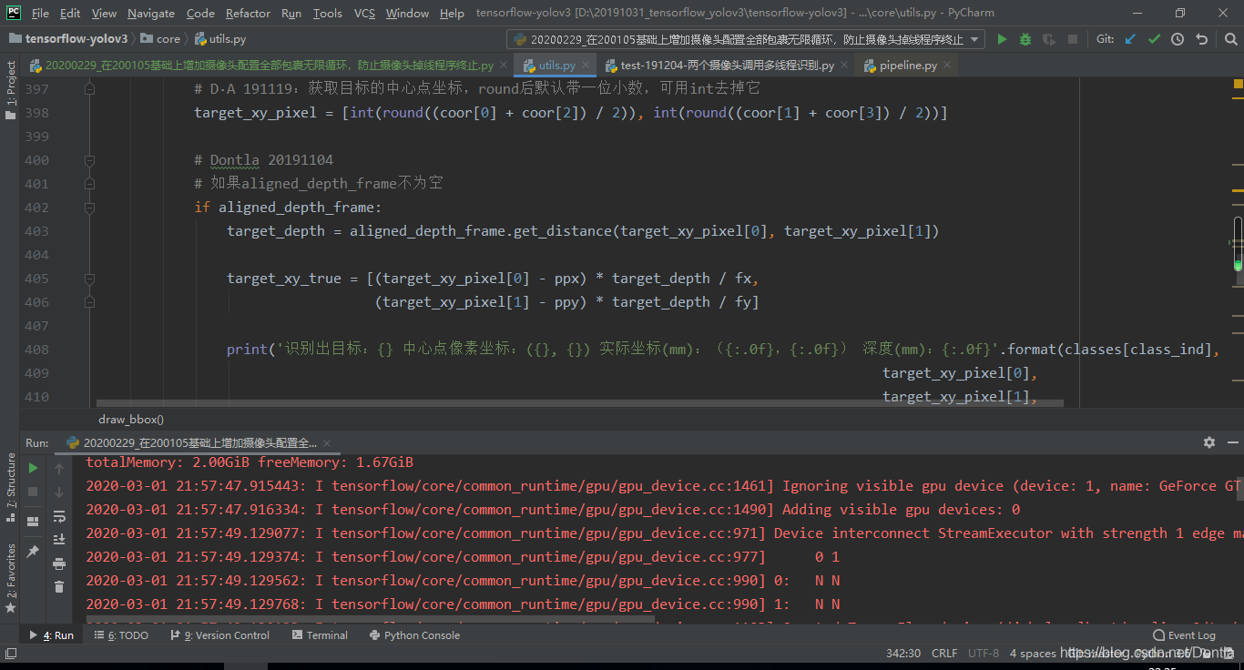Pin the Run tab with the pin icon
Screen dimensions: 1244x670
(33, 551)
